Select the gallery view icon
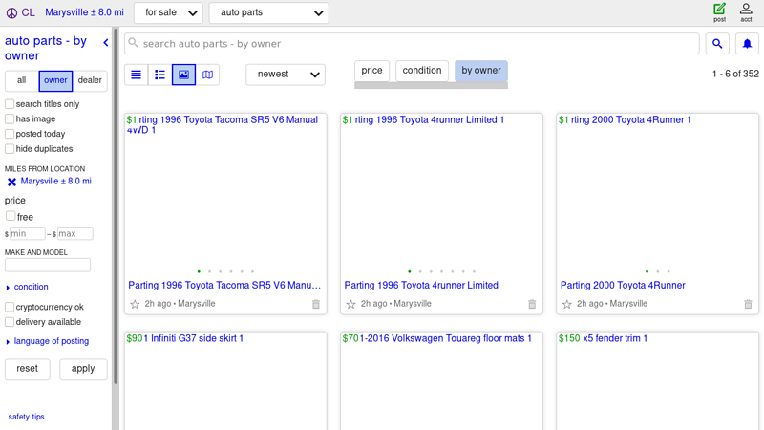The width and height of the screenshot is (764, 430). [183, 75]
